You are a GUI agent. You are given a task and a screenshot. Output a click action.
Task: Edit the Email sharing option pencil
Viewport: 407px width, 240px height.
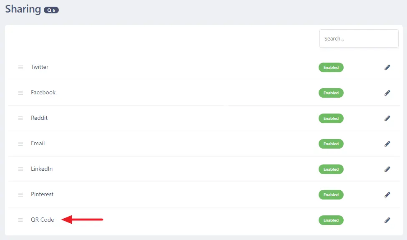[387, 144]
